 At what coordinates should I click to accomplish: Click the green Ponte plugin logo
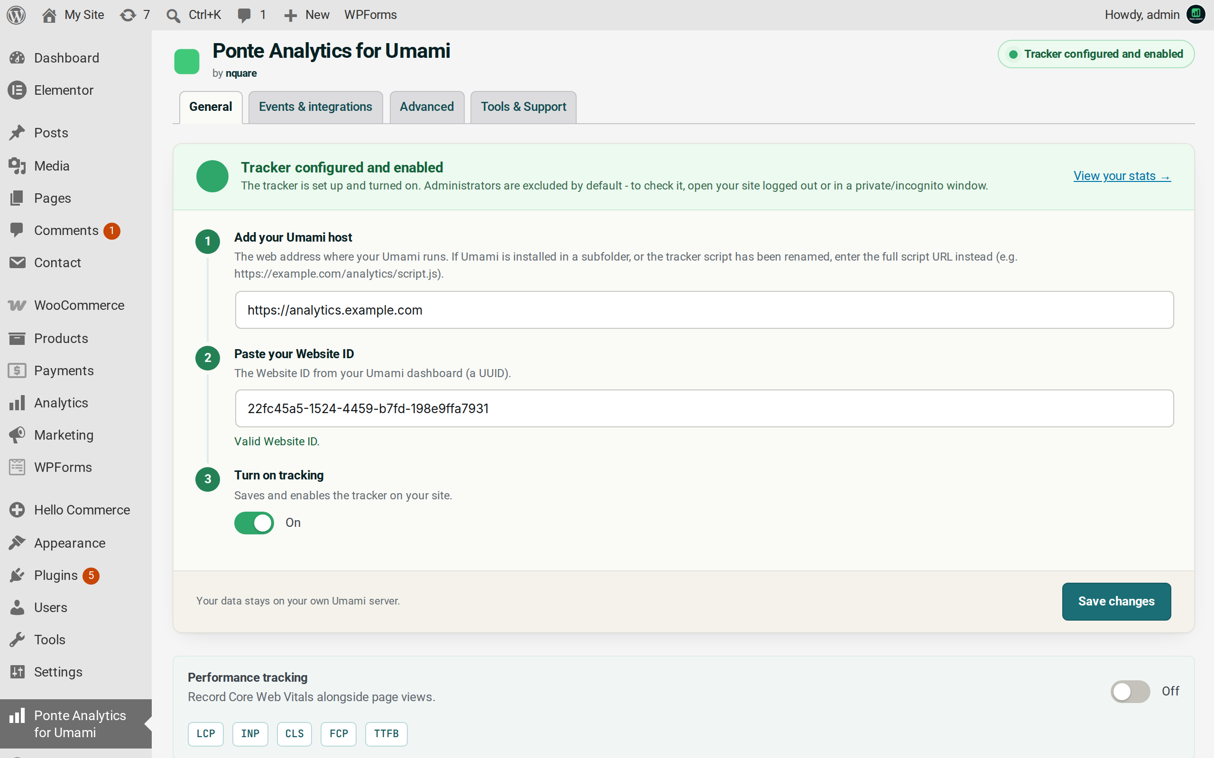(x=187, y=62)
